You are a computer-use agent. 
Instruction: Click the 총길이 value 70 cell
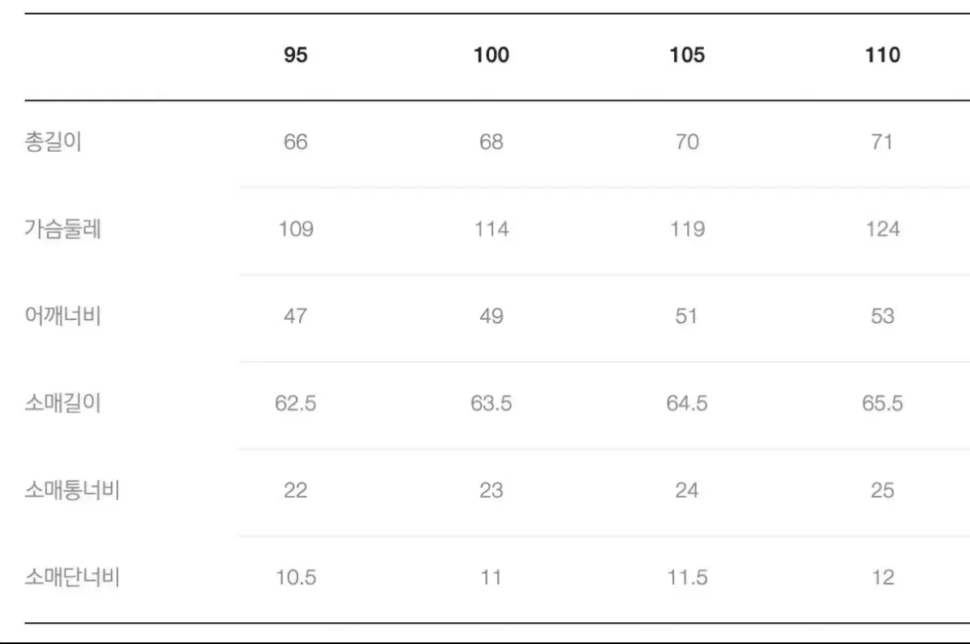pyautogui.click(x=687, y=142)
